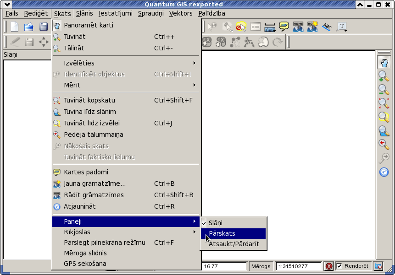Open the Paneļi submenu entry

pos(126,221)
